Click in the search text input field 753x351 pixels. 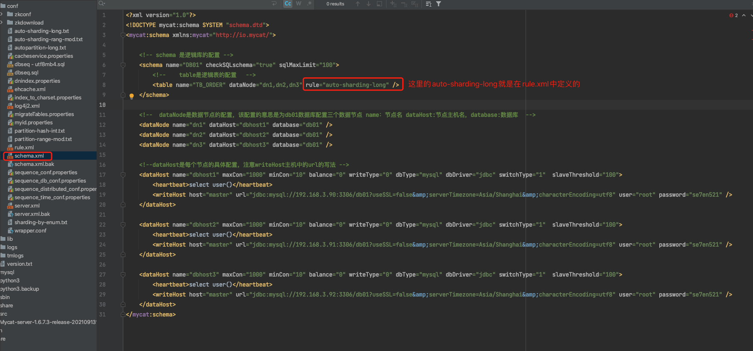187,4
